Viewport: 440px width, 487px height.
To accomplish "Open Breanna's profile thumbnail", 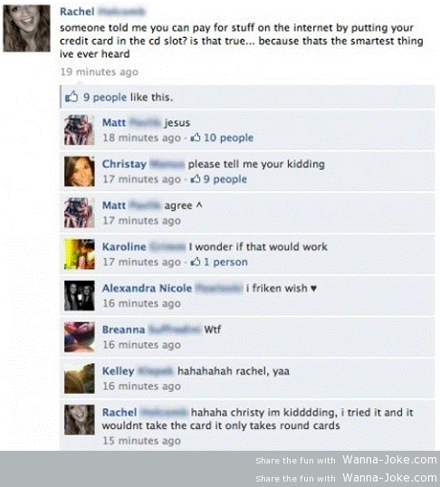I will coord(80,337).
